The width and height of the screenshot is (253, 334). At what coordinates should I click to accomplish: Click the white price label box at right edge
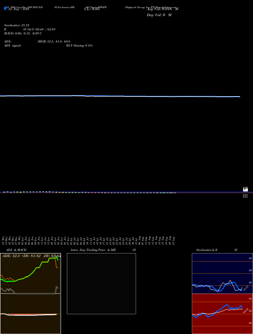pyautogui.click(x=245, y=189)
